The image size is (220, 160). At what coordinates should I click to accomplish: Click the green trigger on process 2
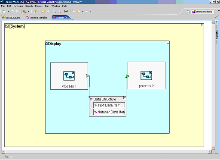[128, 76]
